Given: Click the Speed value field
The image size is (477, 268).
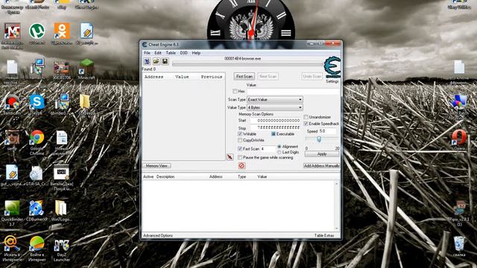Looking at the screenshot, I should [x=327, y=131].
